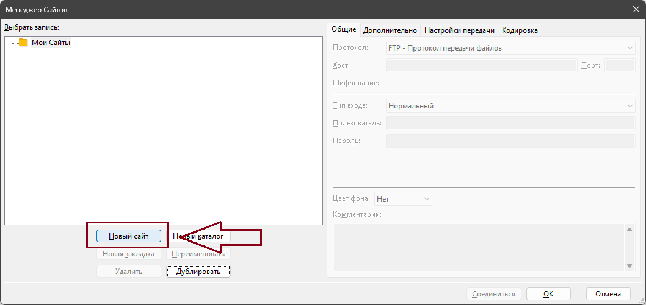Screen dimensions: 646x305
Task: Select the Мои Сайты tree entry
Action: click(51, 43)
